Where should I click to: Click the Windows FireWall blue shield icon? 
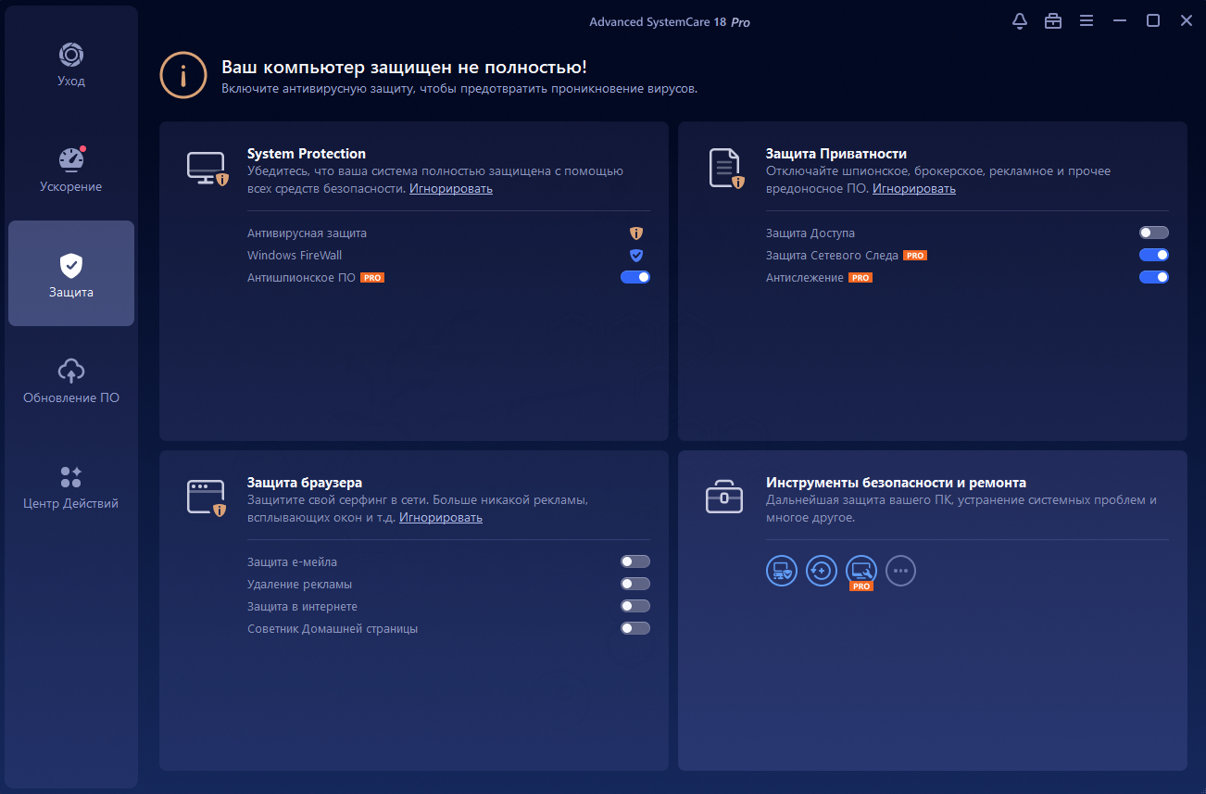click(x=636, y=256)
